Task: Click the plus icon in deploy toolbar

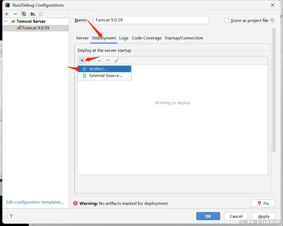Action: [82, 61]
